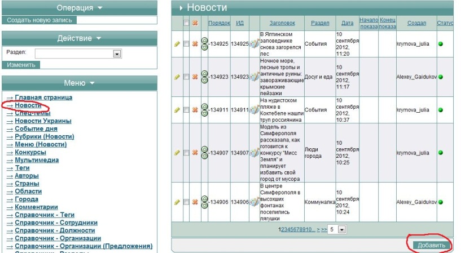Viewport: 465px width, 253px height.
Task: Open Конкурсы menu item
Action: click(30, 152)
